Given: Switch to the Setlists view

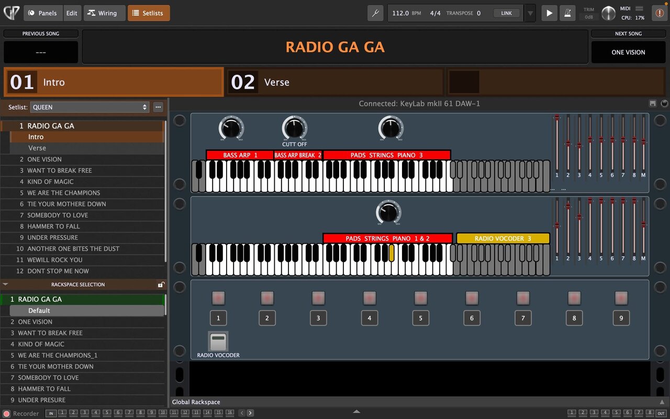Looking at the screenshot, I should click(149, 13).
